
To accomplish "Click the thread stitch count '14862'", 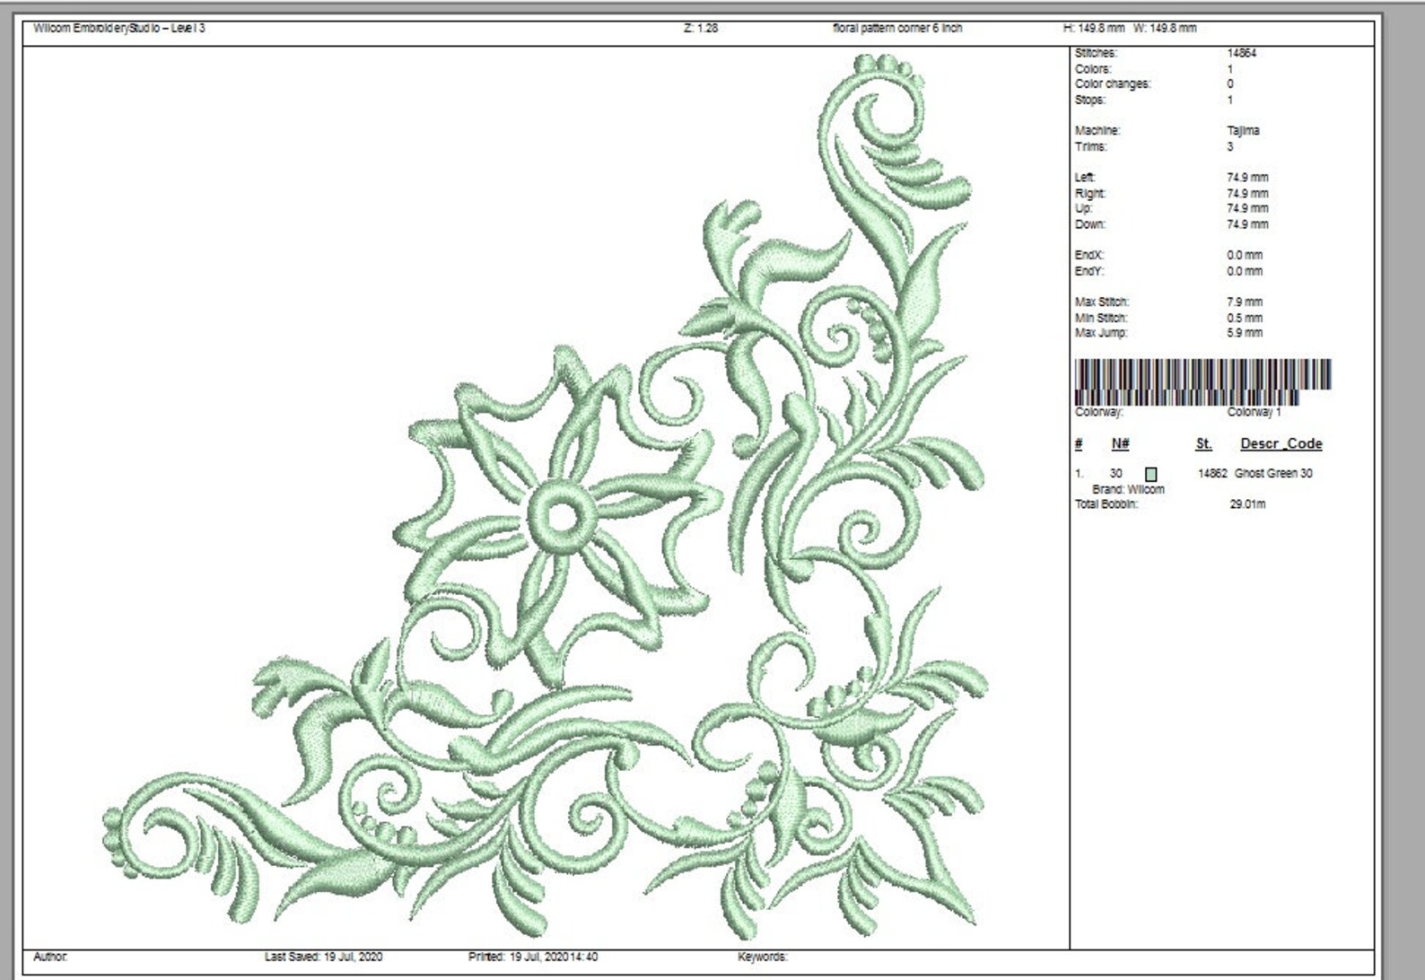I will tap(1212, 474).
